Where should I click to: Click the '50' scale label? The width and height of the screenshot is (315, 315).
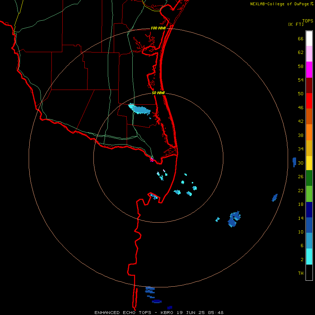click(301, 93)
